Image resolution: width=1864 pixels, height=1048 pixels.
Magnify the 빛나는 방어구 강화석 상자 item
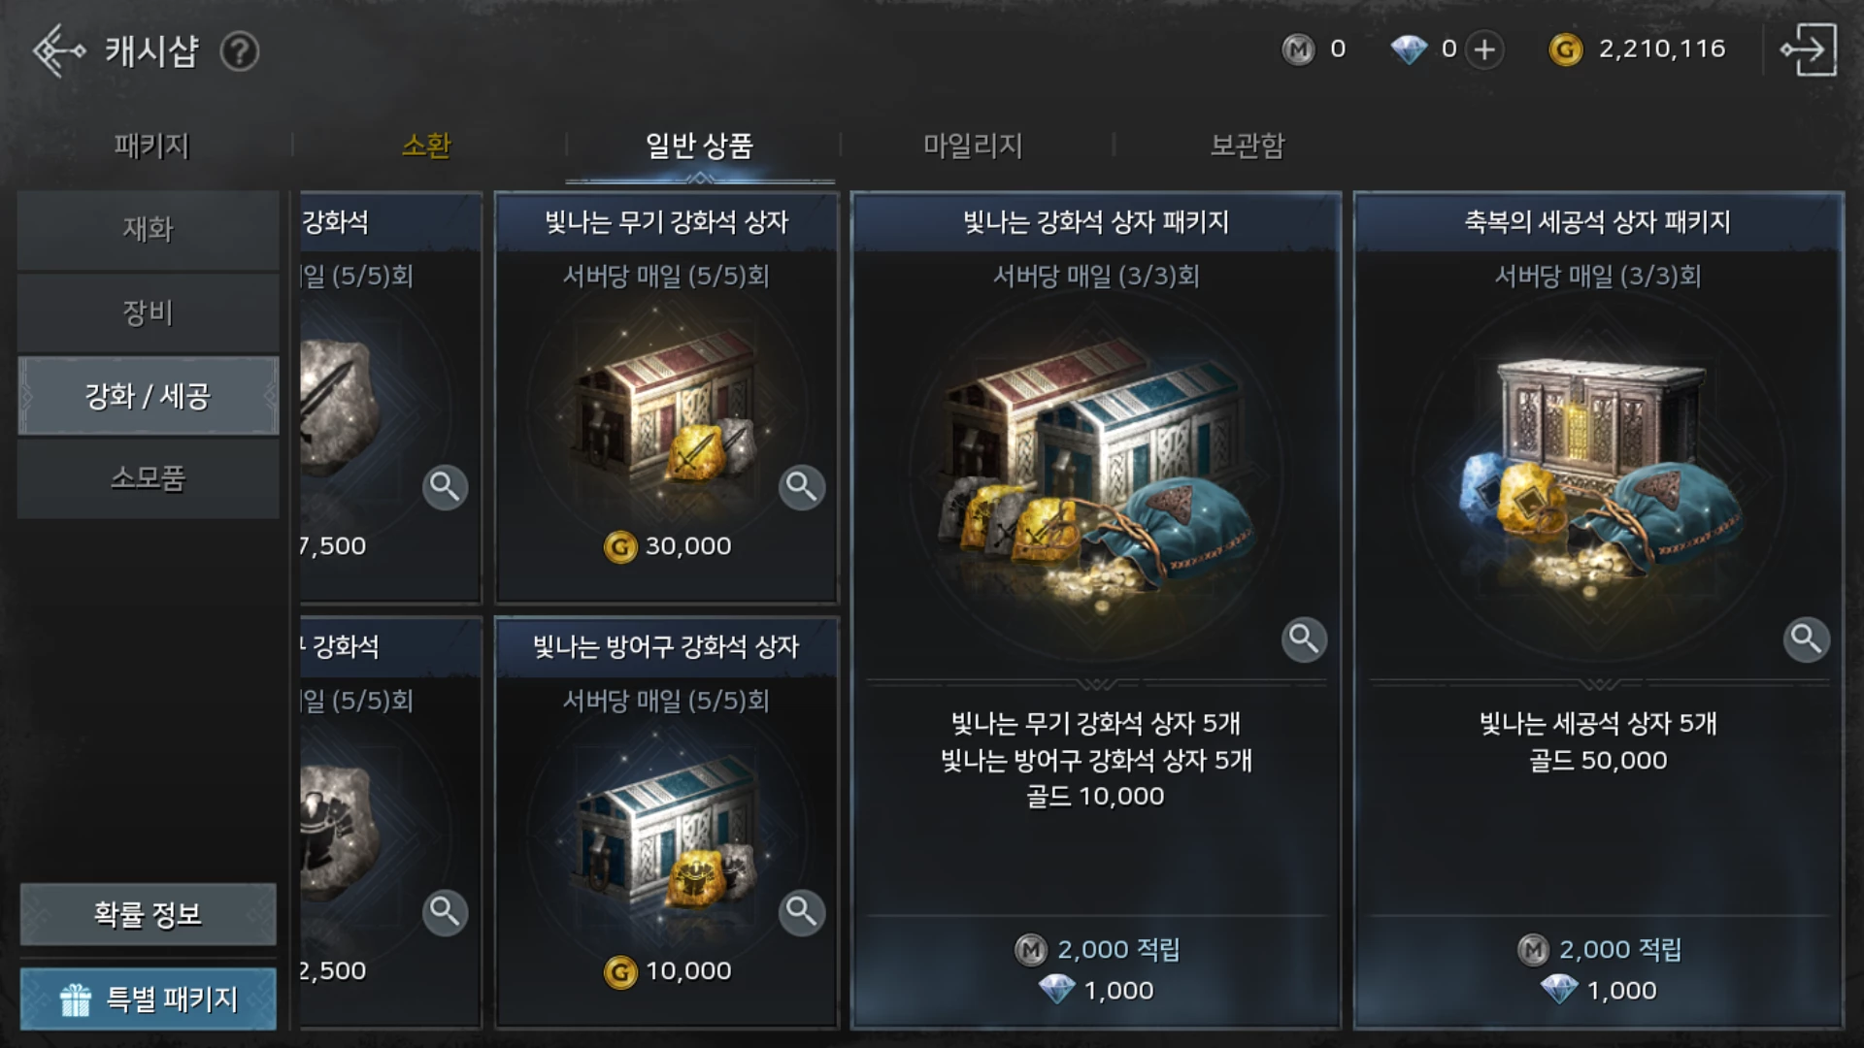(802, 911)
